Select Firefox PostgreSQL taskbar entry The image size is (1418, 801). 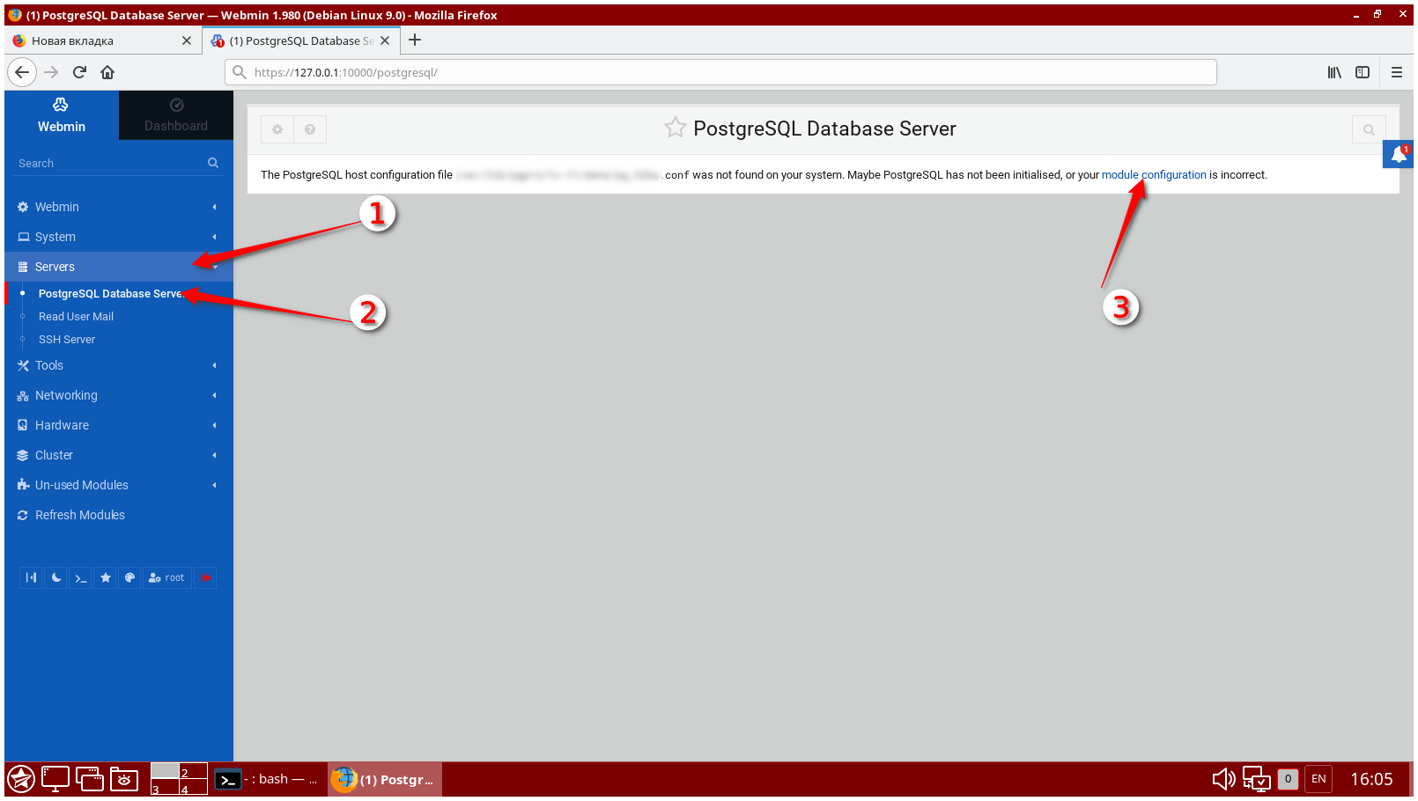coord(385,779)
